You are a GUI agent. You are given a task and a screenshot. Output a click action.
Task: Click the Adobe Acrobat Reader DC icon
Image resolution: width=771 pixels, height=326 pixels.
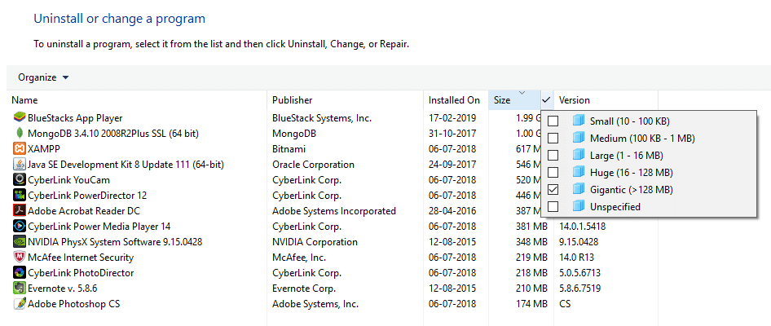(20, 211)
